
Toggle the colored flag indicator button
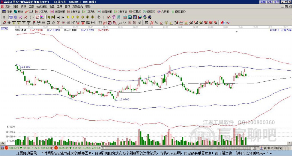(x=42, y=17)
